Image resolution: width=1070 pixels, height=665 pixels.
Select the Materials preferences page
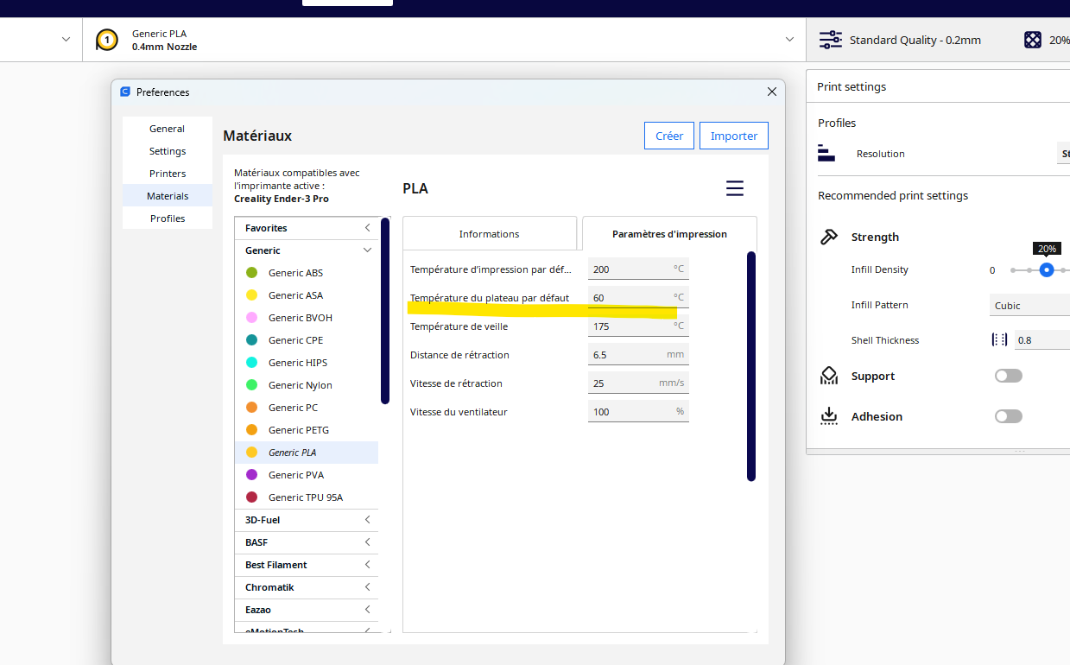(x=167, y=196)
